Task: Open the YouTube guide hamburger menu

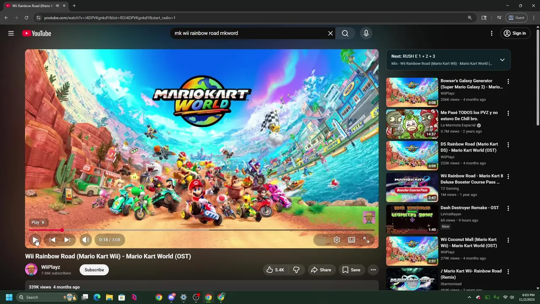Action: pos(11,33)
